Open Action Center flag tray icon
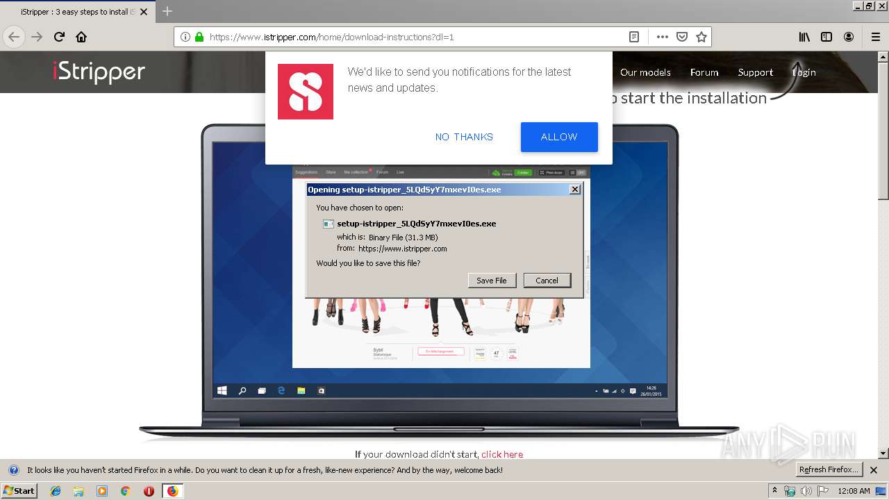The image size is (889, 500). (x=823, y=491)
